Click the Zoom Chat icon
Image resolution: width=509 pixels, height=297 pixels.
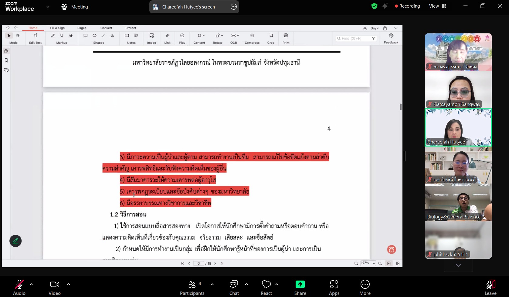tap(234, 285)
